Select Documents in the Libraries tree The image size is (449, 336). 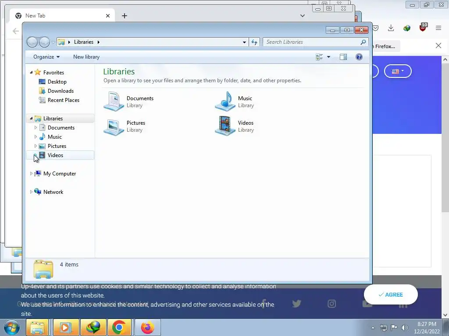pyautogui.click(x=61, y=127)
